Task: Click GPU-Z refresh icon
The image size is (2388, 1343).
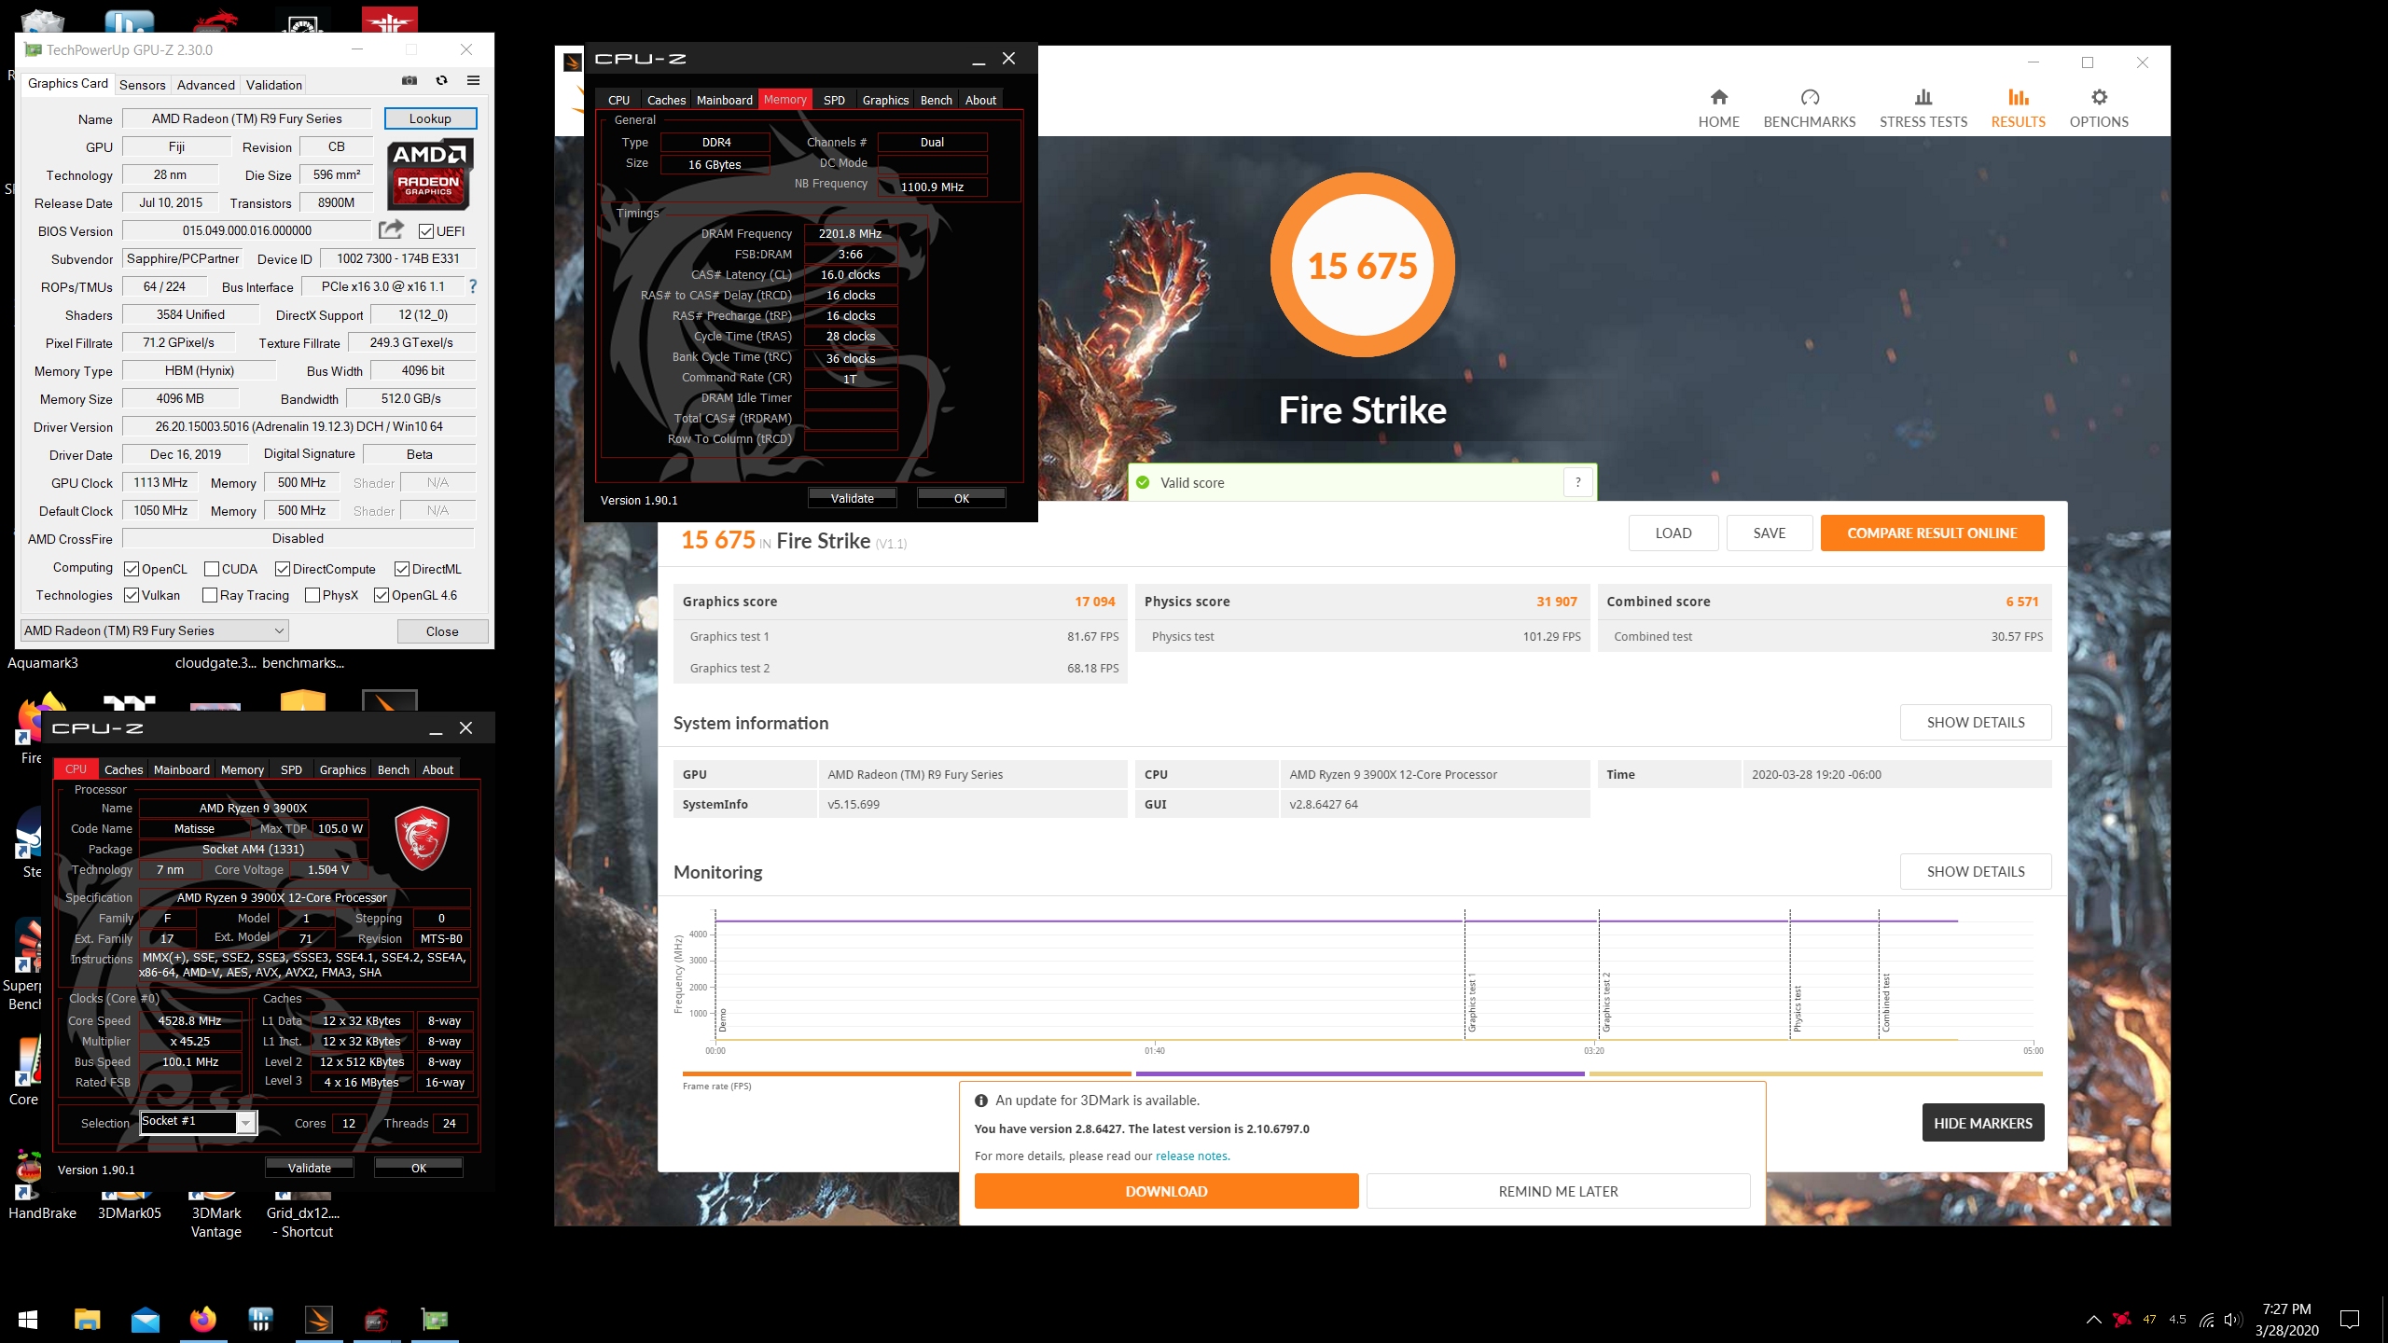Action: point(441,81)
